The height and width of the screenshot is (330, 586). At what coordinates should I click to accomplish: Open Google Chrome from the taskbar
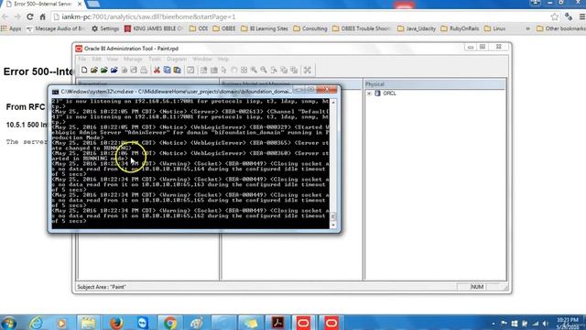170,323
